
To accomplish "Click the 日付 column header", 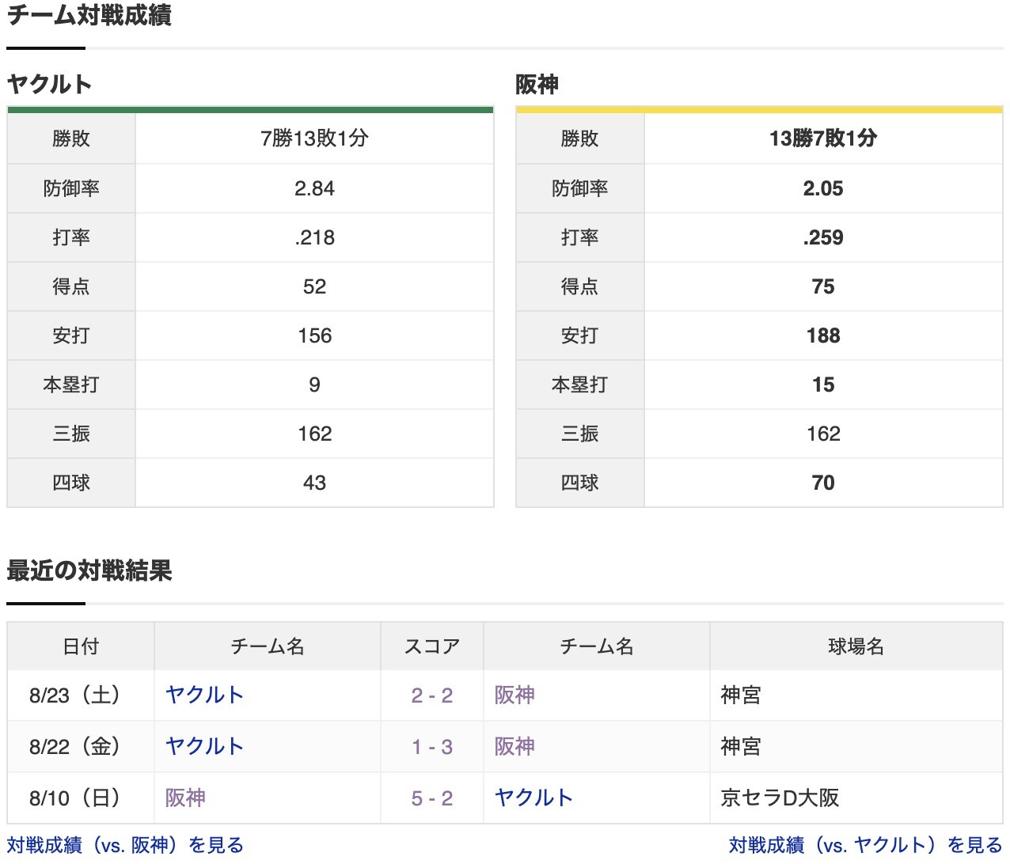I will 81,646.
